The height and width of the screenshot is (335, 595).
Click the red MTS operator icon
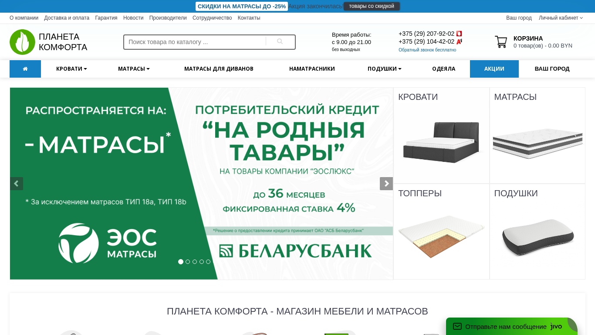[x=459, y=34]
